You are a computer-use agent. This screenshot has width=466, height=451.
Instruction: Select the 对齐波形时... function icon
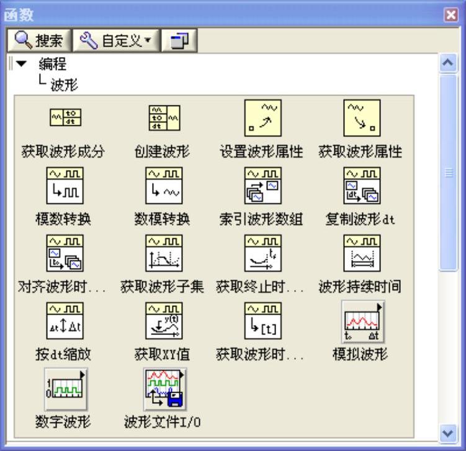click(65, 253)
